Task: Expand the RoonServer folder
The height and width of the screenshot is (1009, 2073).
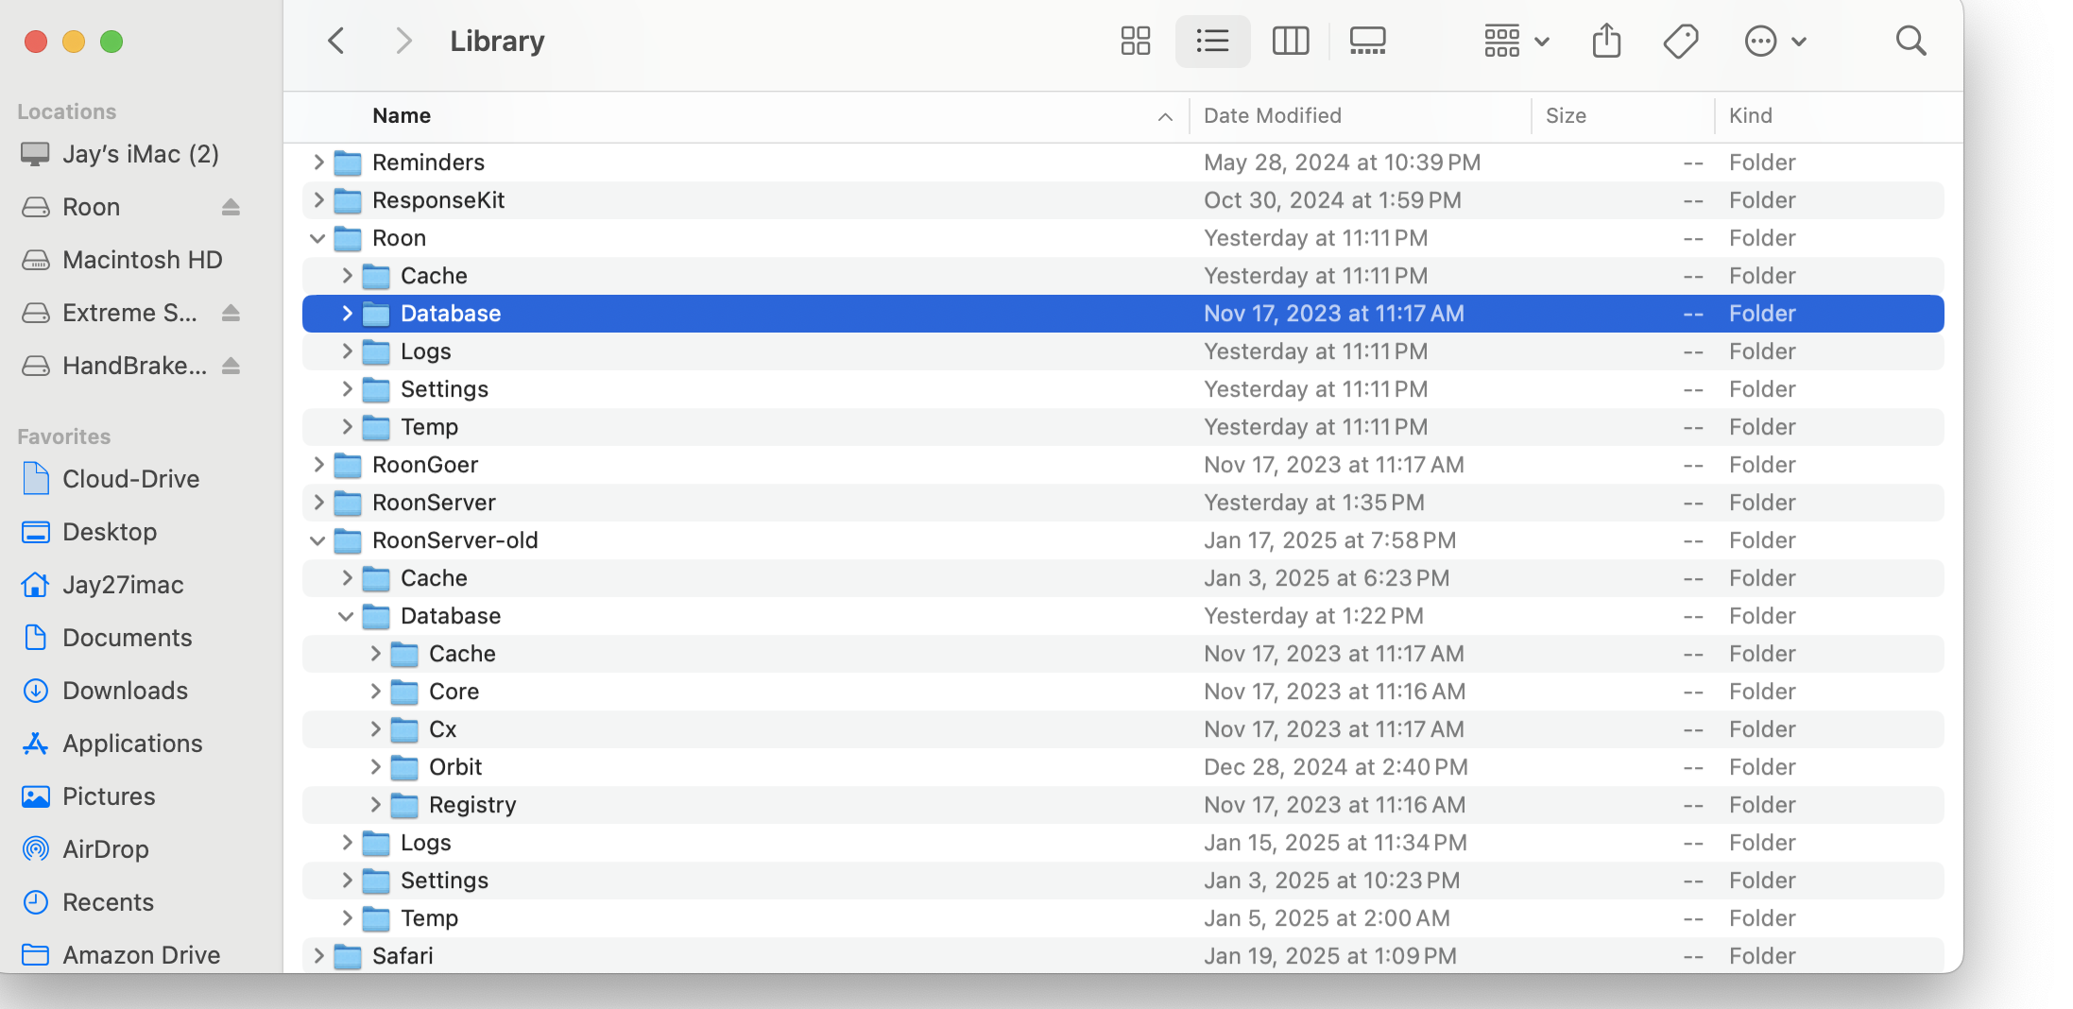Action: pos(318,503)
